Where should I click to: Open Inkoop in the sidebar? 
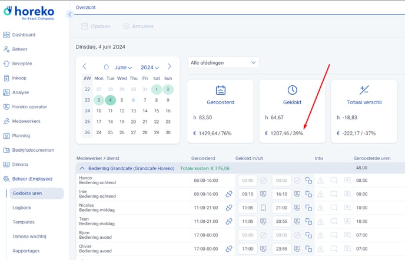(15, 78)
